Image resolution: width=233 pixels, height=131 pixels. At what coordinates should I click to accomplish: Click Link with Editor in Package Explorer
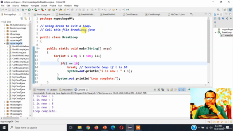(x=25, y=19)
